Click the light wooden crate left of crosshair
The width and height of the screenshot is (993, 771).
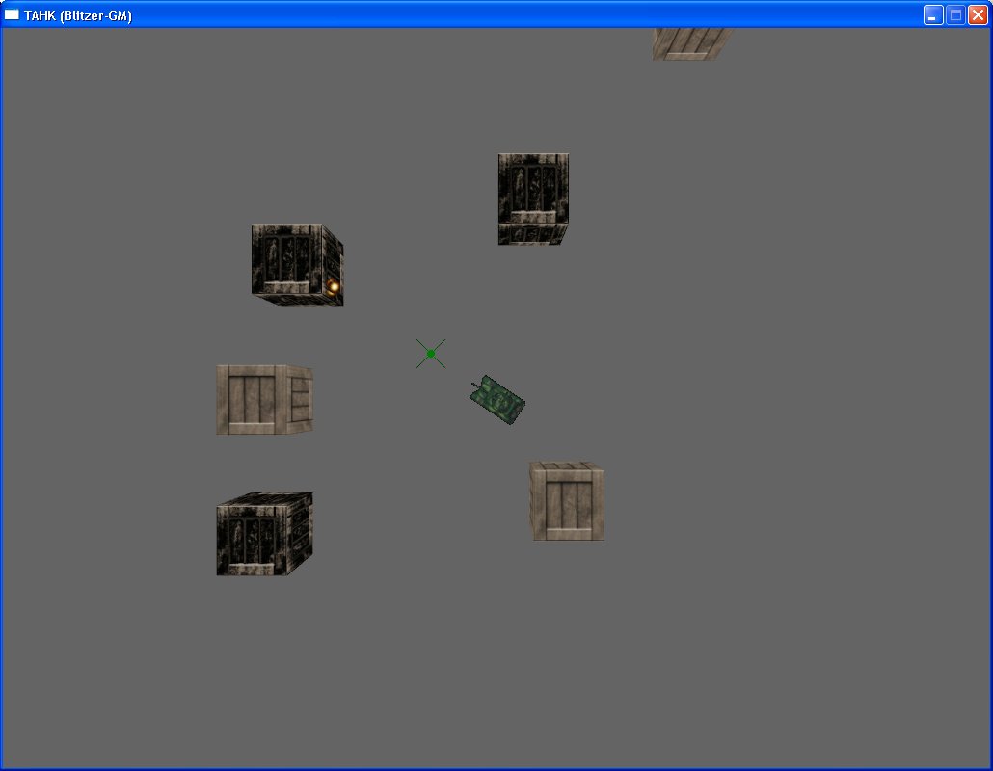pos(265,399)
